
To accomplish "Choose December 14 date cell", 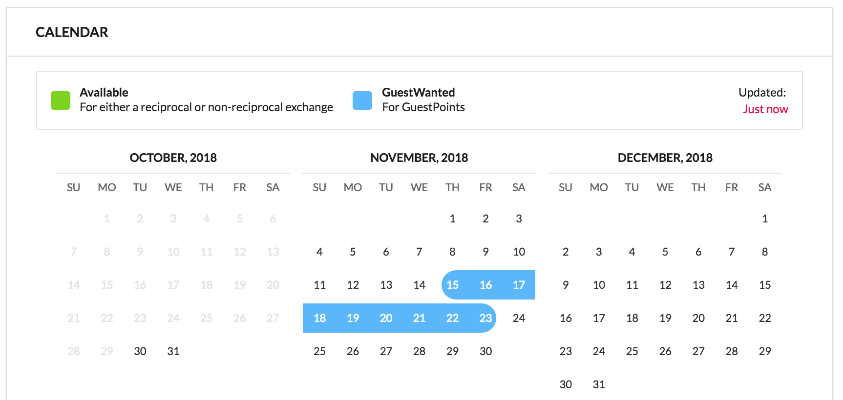I will pos(732,285).
